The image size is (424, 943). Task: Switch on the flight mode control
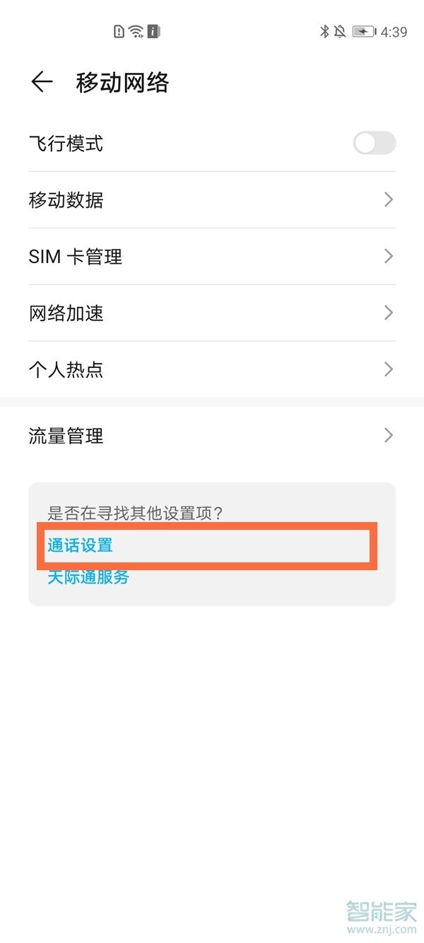(x=374, y=144)
